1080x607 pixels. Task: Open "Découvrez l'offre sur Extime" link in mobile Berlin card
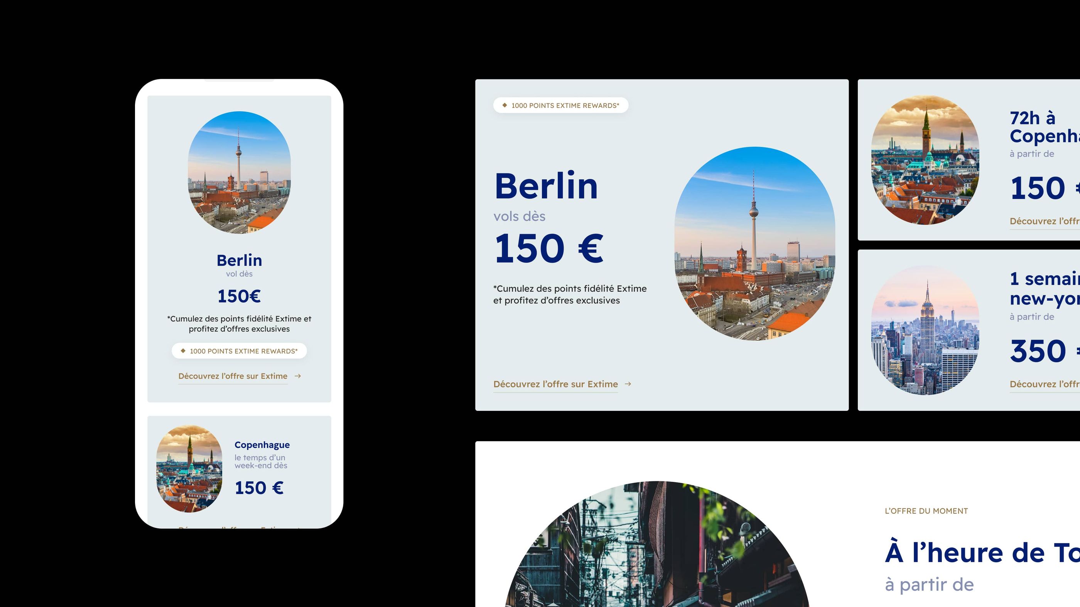pyautogui.click(x=233, y=376)
